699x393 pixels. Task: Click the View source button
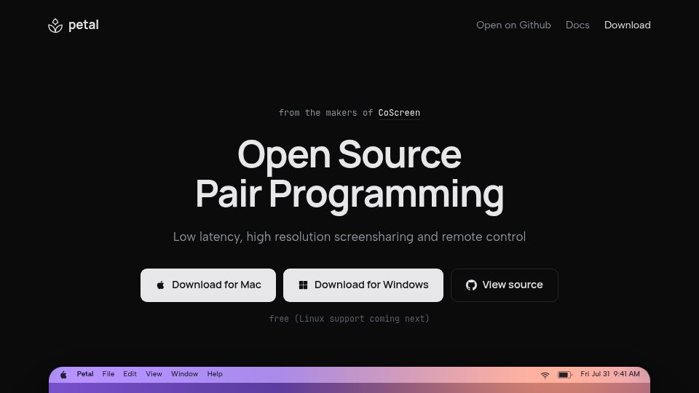click(x=504, y=285)
